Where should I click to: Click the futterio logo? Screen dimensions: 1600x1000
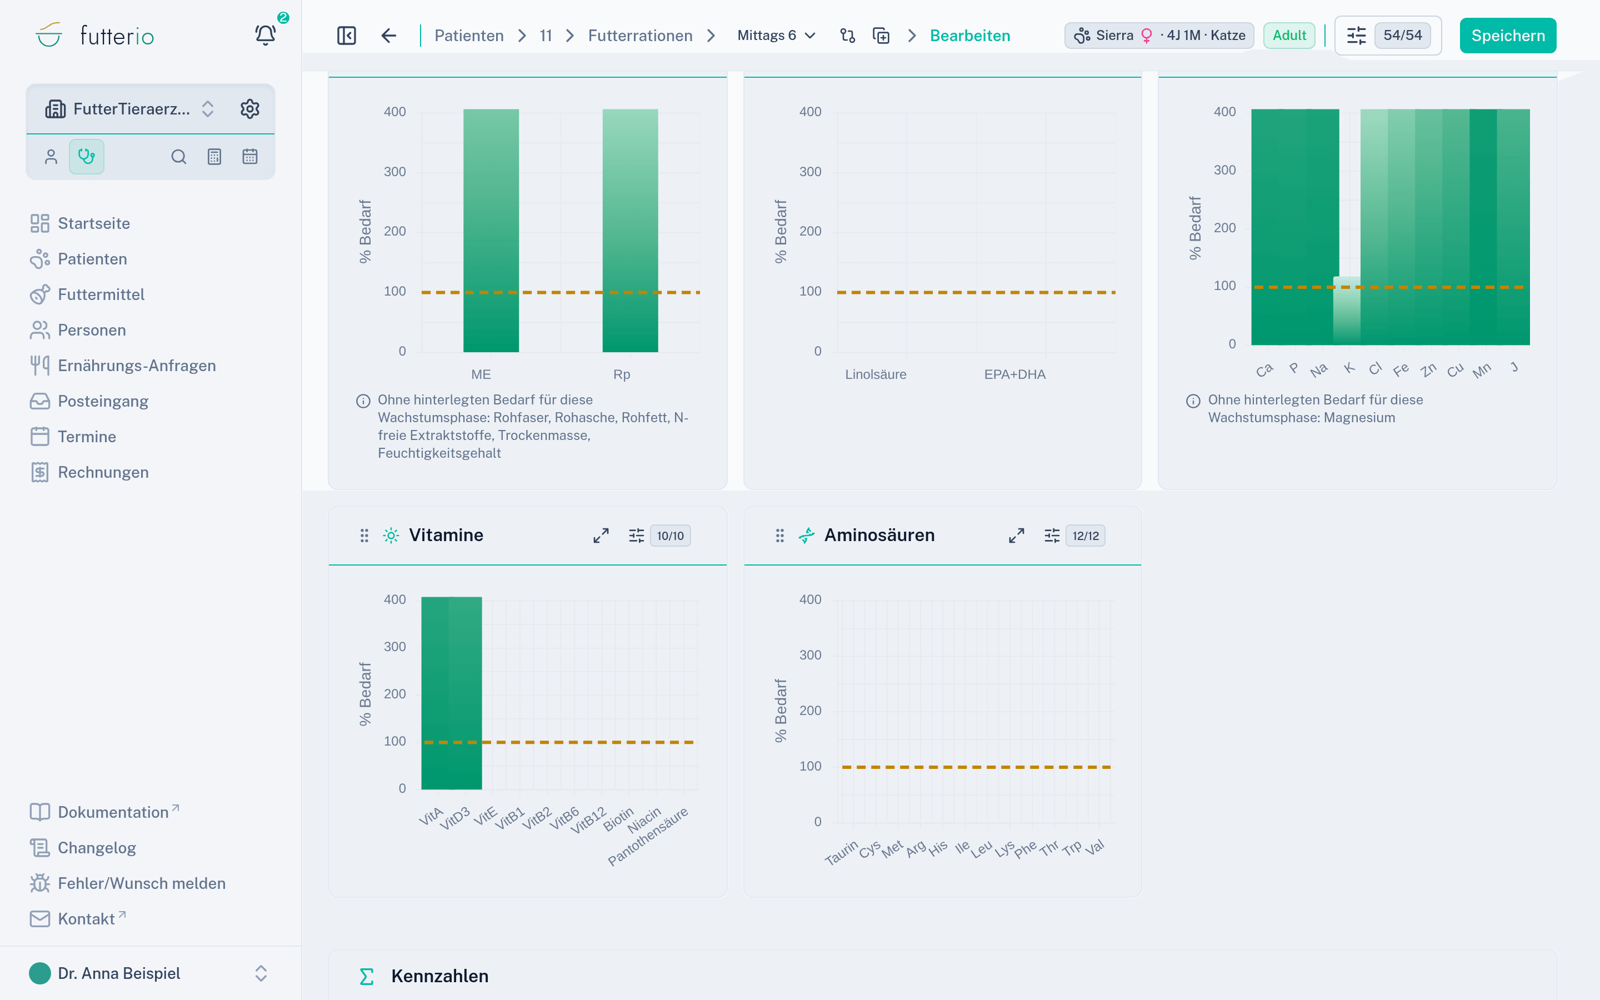94,35
